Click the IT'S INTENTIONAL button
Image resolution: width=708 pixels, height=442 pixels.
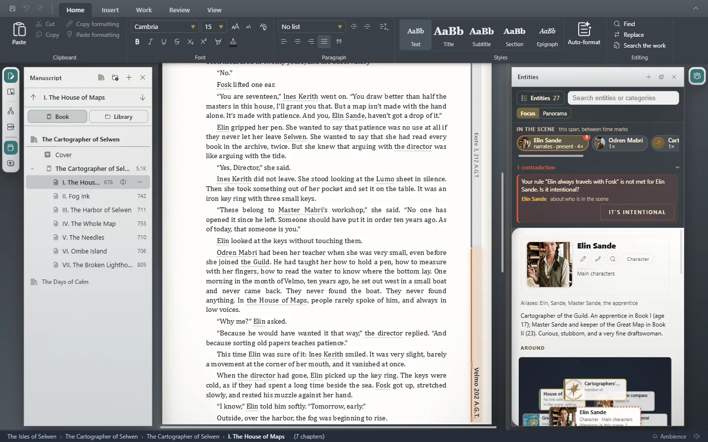(x=637, y=212)
